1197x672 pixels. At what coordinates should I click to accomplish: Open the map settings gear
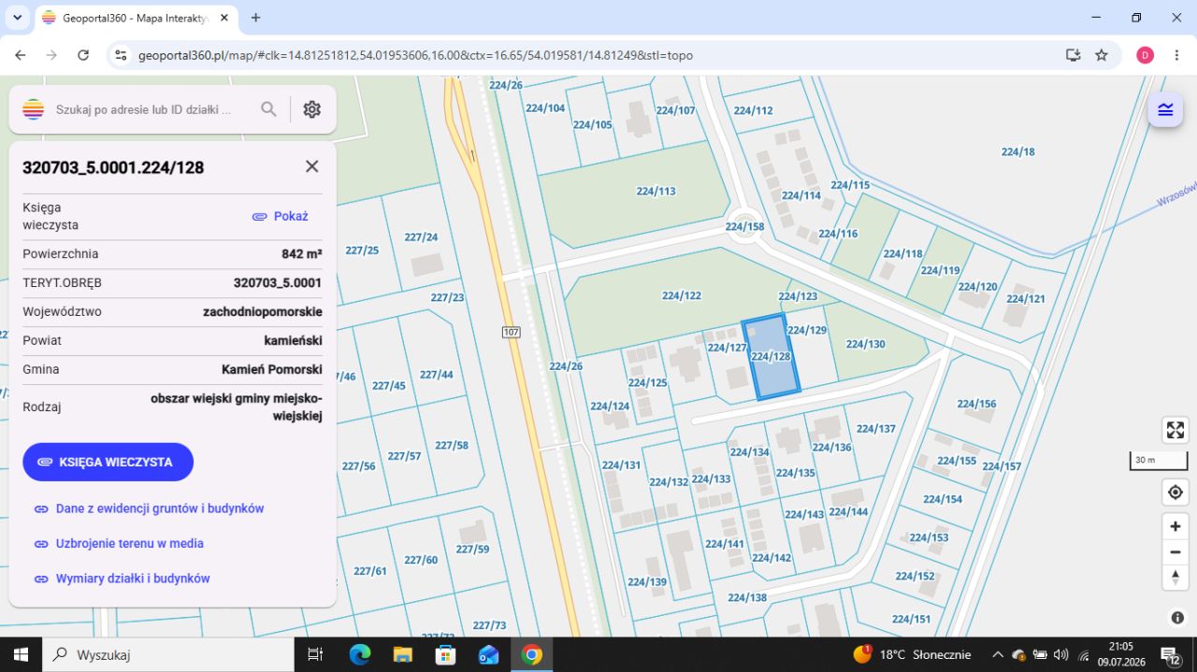312,109
